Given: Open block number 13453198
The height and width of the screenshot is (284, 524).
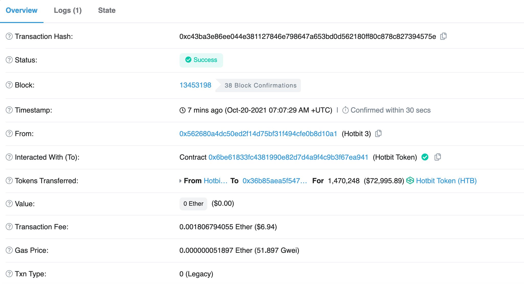Looking at the screenshot, I should point(195,85).
